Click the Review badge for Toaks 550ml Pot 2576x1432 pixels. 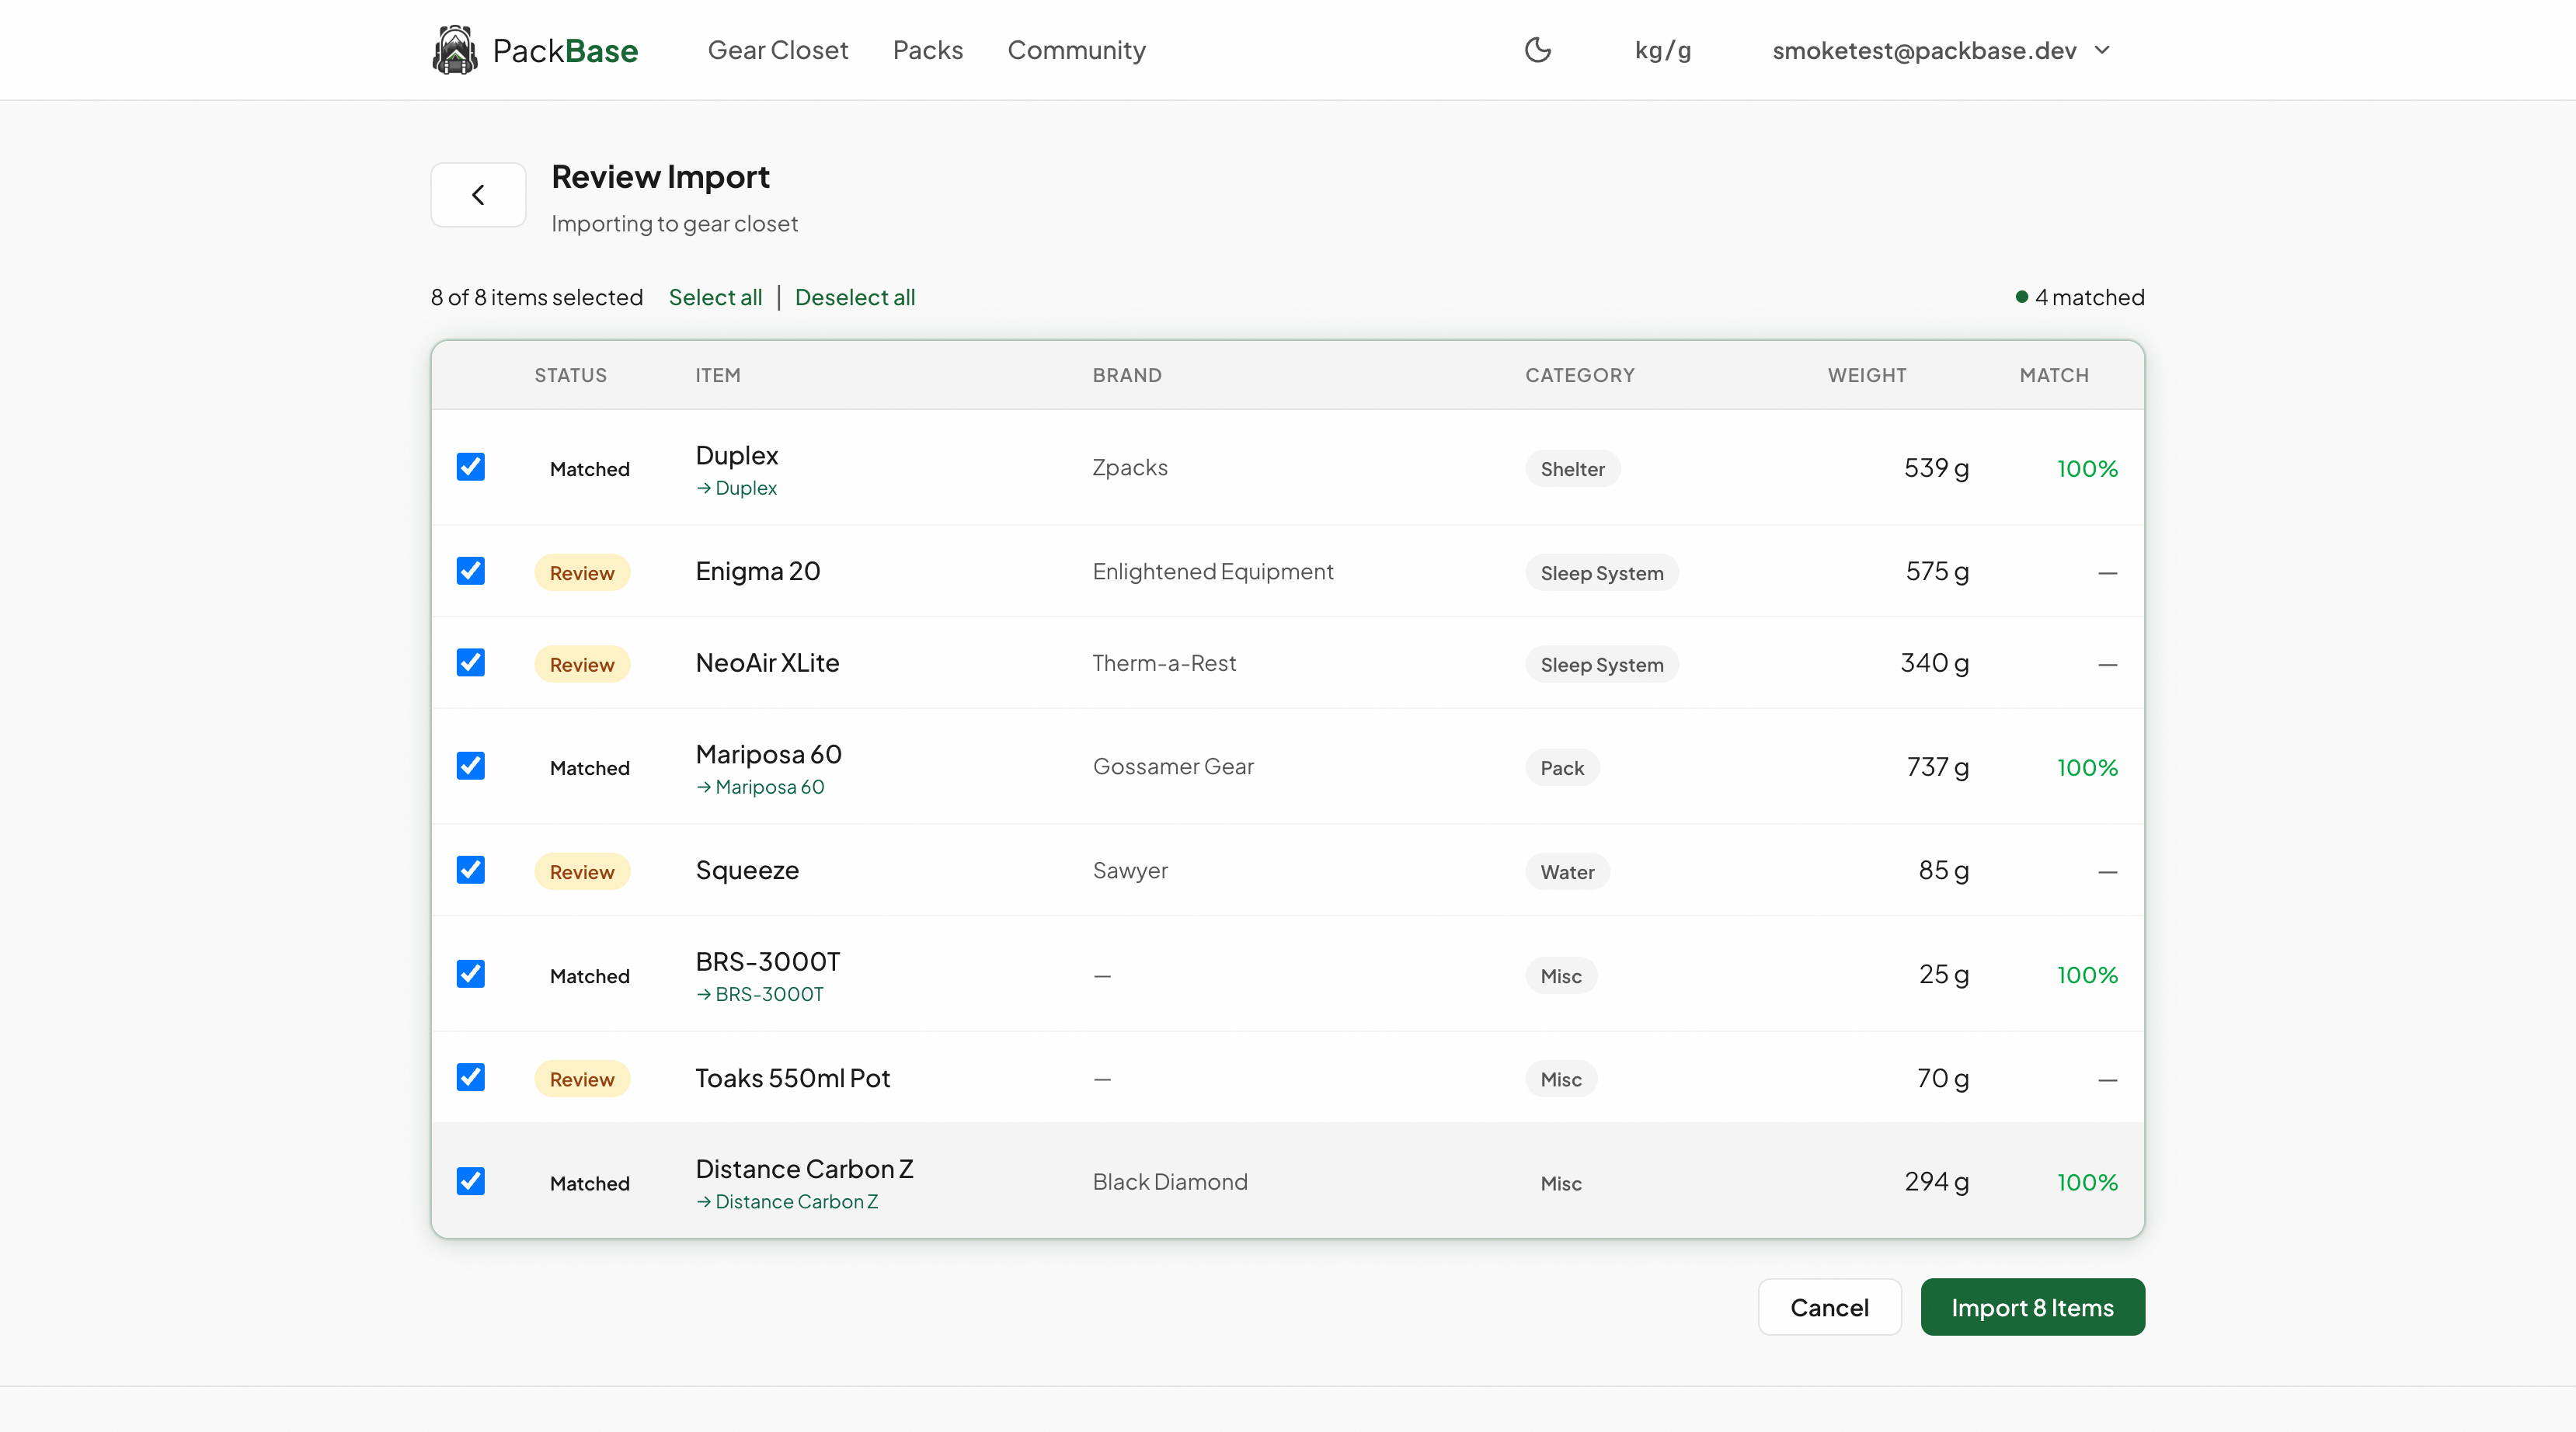tap(582, 1079)
